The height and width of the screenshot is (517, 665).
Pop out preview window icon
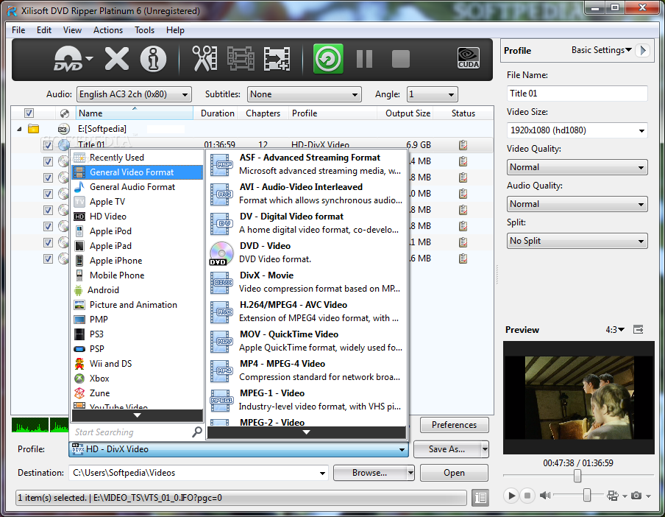(639, 329)
